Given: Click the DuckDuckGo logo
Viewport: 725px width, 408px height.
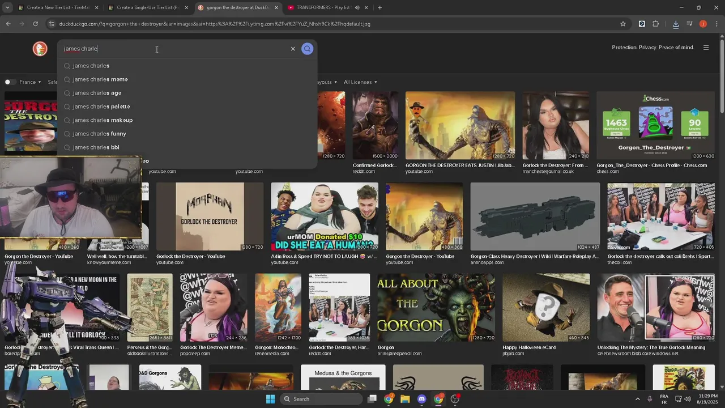Looking at the screenshot, I should 40,49.
